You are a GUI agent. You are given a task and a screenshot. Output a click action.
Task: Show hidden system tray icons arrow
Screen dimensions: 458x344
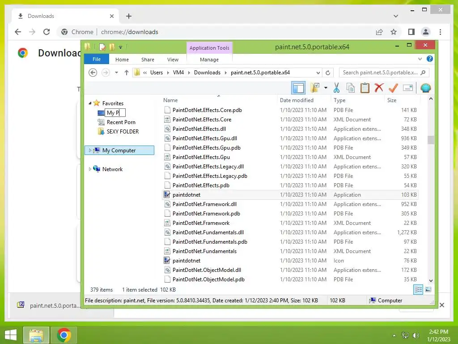(x=394, y=335)
